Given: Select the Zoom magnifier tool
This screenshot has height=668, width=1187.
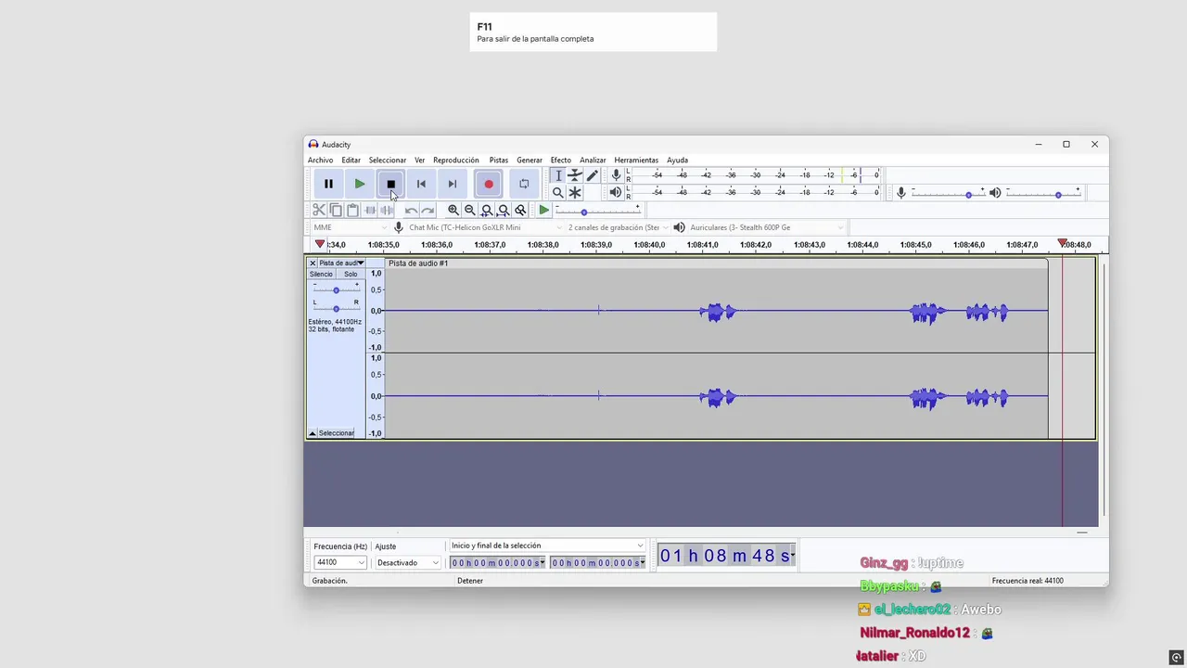Looking at the screenshot, I should [558, 192].
